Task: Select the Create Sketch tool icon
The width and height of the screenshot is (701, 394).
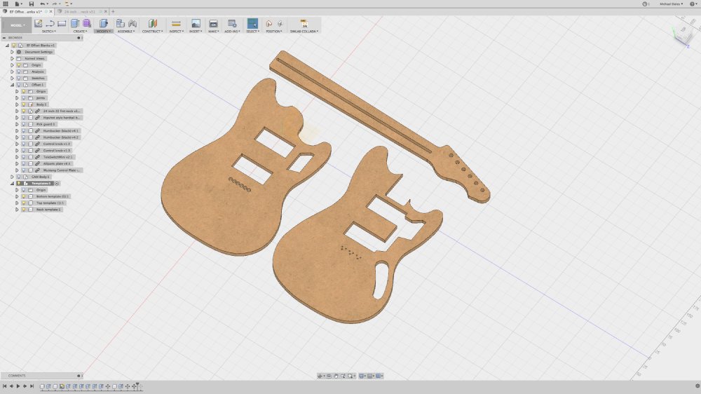Action: 39,23
